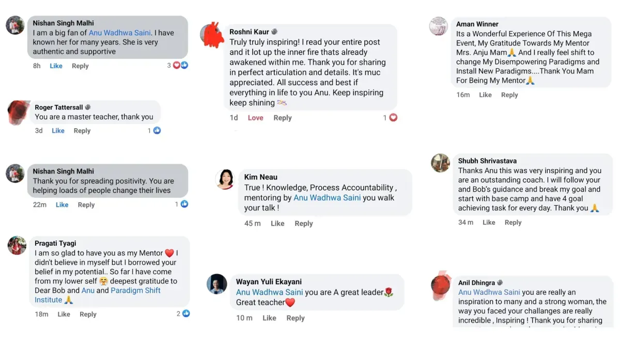Reply to Shubh Shrivastava's comment
This screenshot has height=349, width=620.
[x=513, y=223]
